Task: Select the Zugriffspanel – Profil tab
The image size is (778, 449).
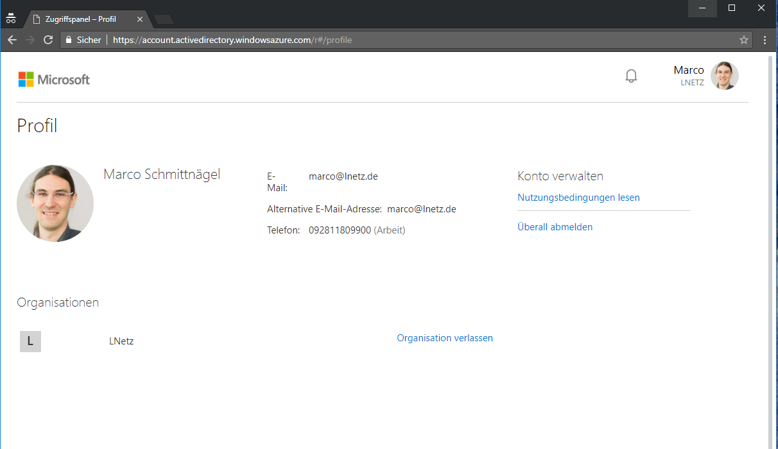Action: pos(80,19)
